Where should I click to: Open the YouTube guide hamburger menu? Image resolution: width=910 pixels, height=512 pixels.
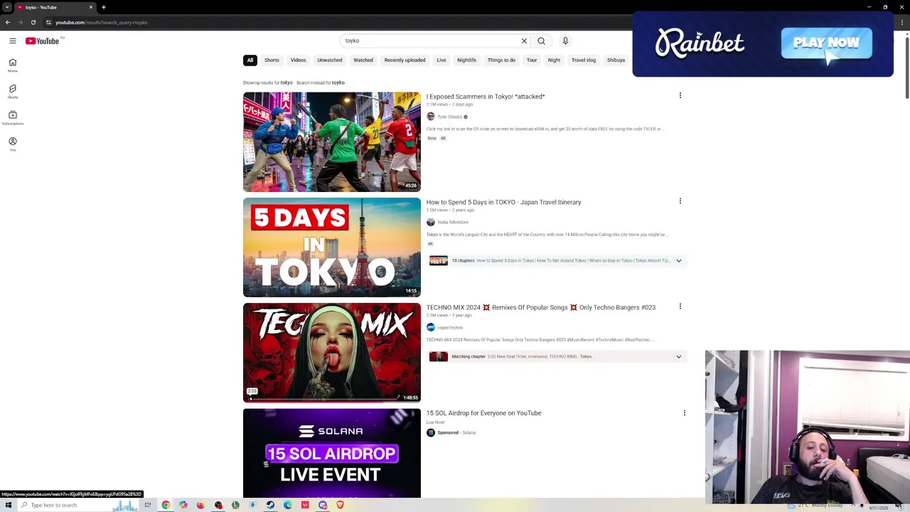(x=13, y=41)
